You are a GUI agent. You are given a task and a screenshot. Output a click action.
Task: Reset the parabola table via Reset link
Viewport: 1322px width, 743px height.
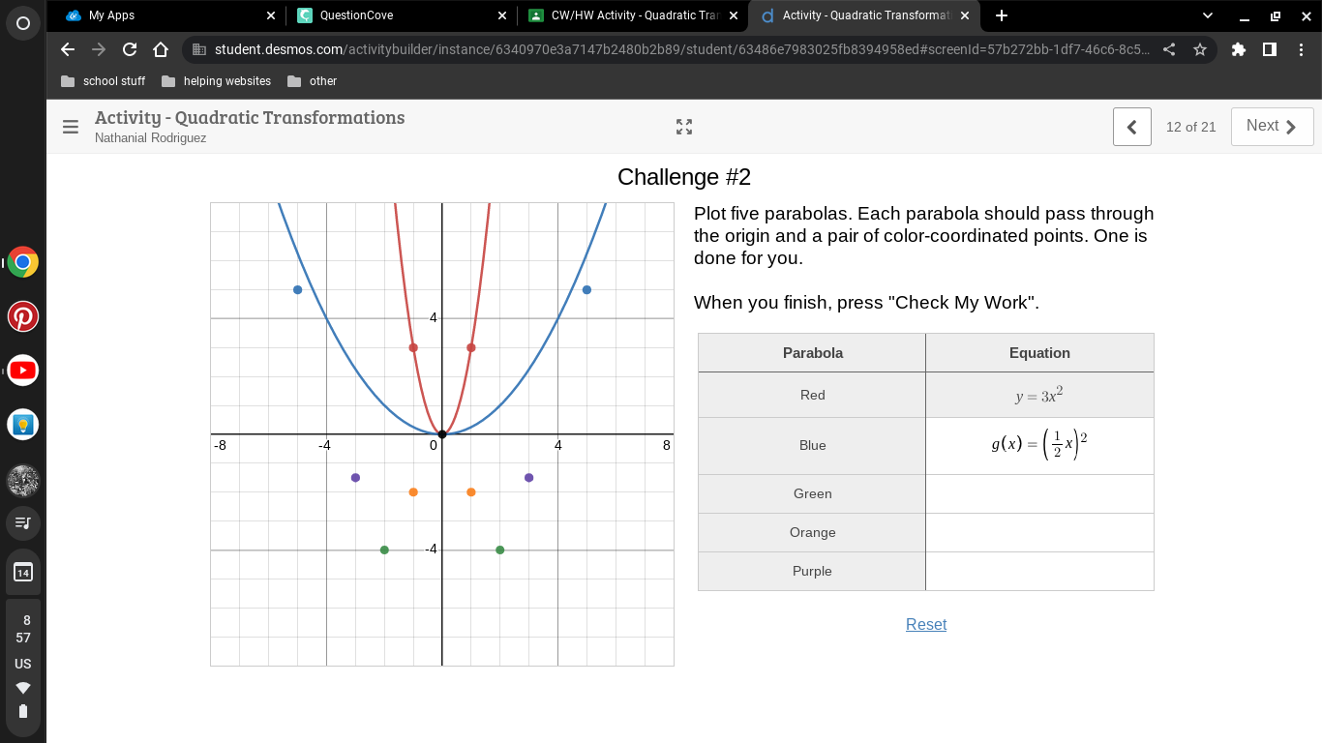click(926, 625)
